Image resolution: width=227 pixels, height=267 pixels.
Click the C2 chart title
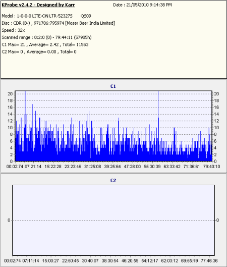coord(113,181)
